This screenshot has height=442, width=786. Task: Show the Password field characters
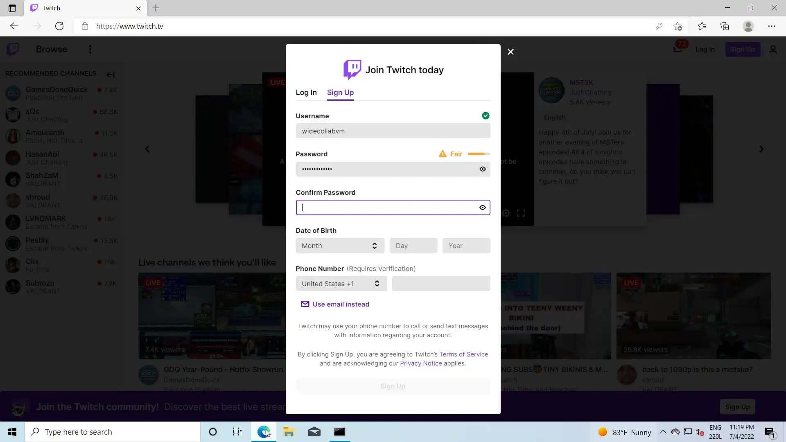coord(483,169)
